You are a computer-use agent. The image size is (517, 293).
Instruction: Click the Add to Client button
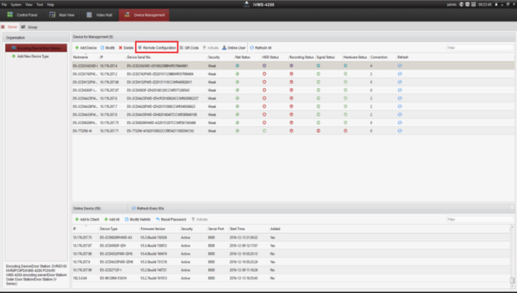coord(86,219)
